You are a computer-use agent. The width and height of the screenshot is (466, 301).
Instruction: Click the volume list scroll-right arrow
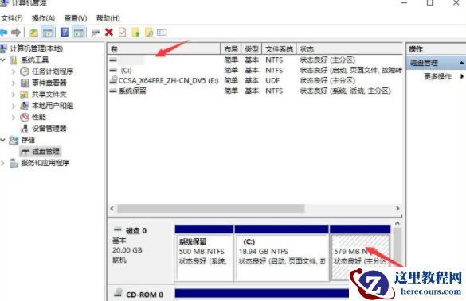point(397,209)
